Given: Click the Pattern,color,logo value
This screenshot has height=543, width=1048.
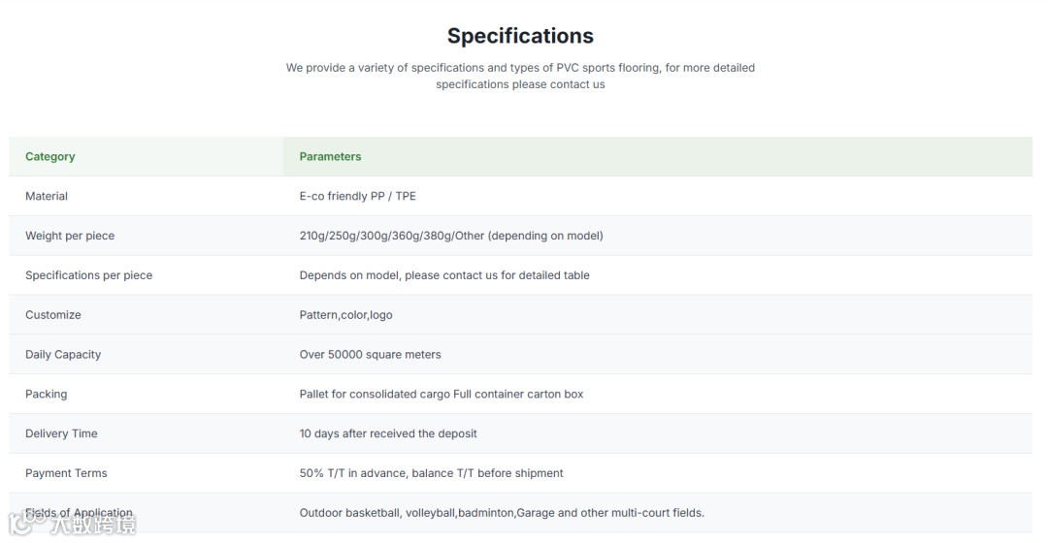Looking at the screenshot, I should tap(345, 315).
